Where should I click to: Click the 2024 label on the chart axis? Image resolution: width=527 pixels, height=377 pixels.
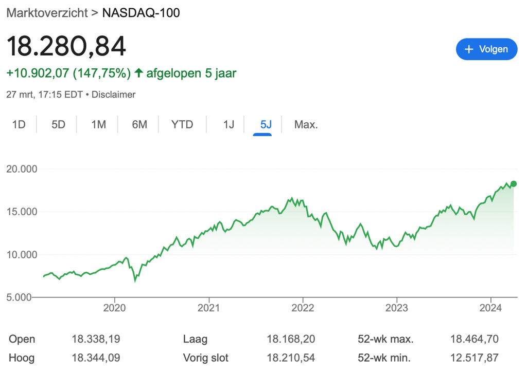(x=491, y=308)
